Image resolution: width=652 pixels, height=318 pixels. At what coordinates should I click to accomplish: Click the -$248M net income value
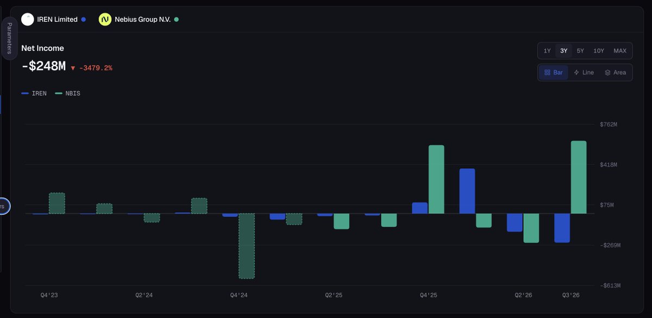tap(43, 67)
